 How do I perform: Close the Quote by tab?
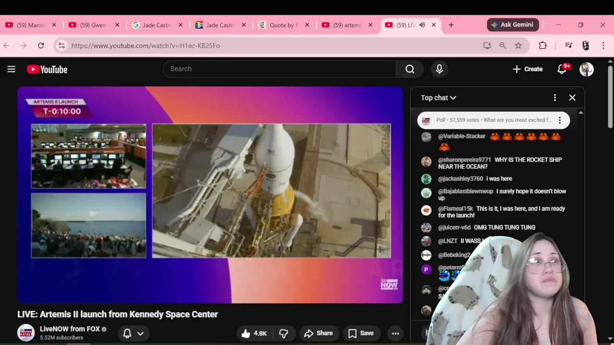(307, 25)
